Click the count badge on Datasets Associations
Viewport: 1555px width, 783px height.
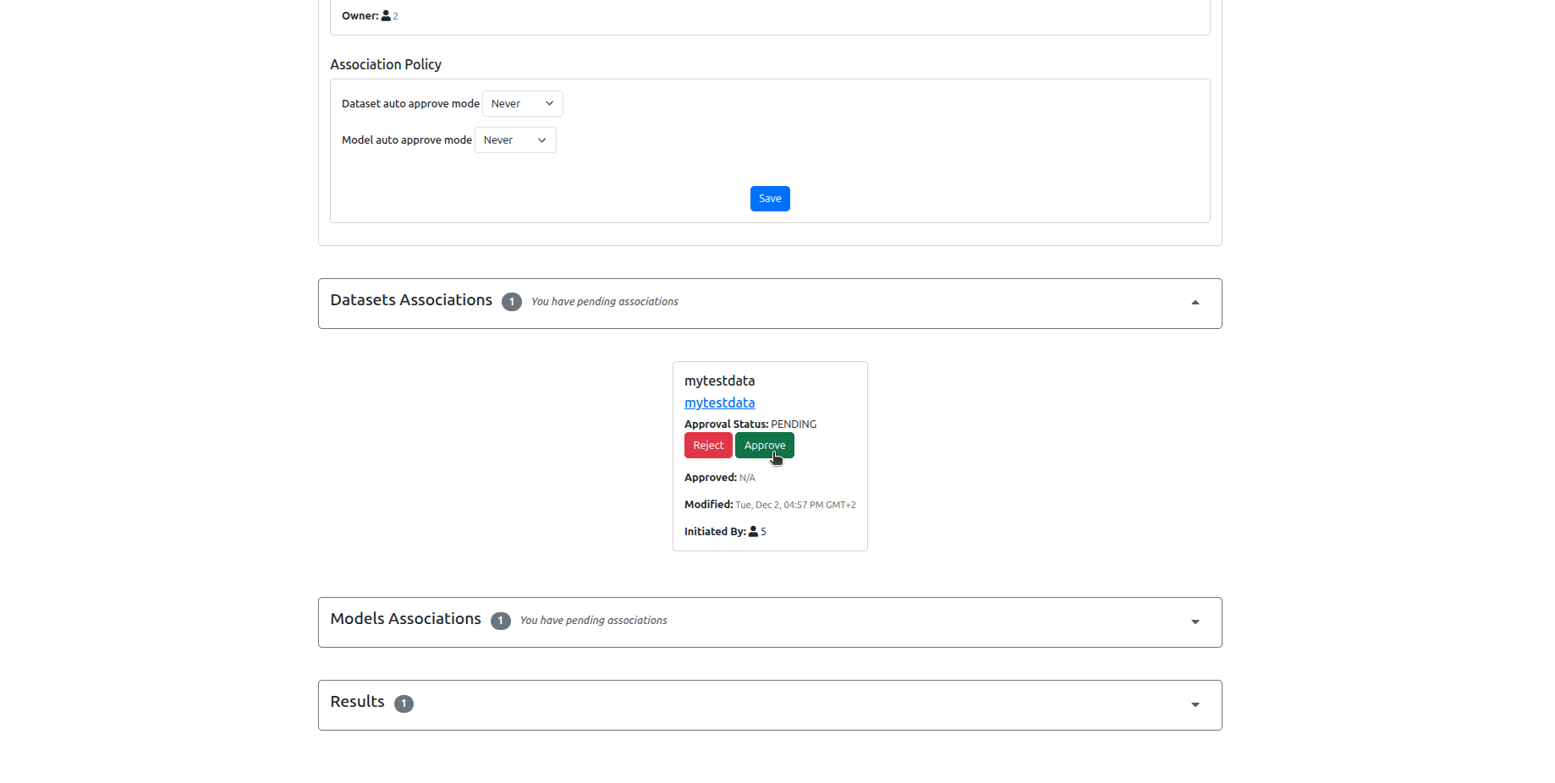[512, 301]
